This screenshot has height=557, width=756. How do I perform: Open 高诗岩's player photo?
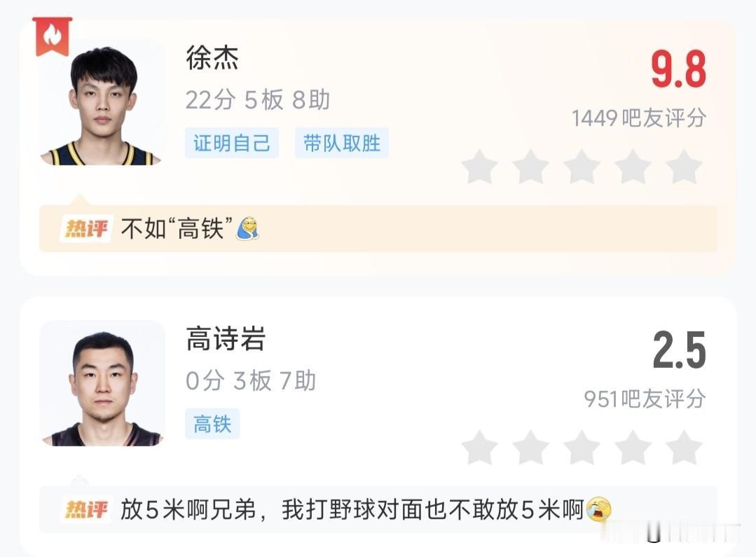coord(102,383)
